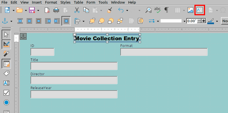This screenshot has height=113, width=228.
Task: Open Find and Replace tool
Action: coord(149,10)
